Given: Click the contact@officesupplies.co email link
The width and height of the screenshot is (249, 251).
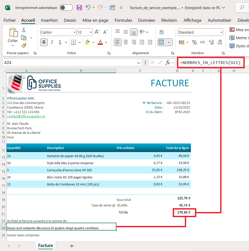Looking at the screenshot, I should [x=26, y=116].
